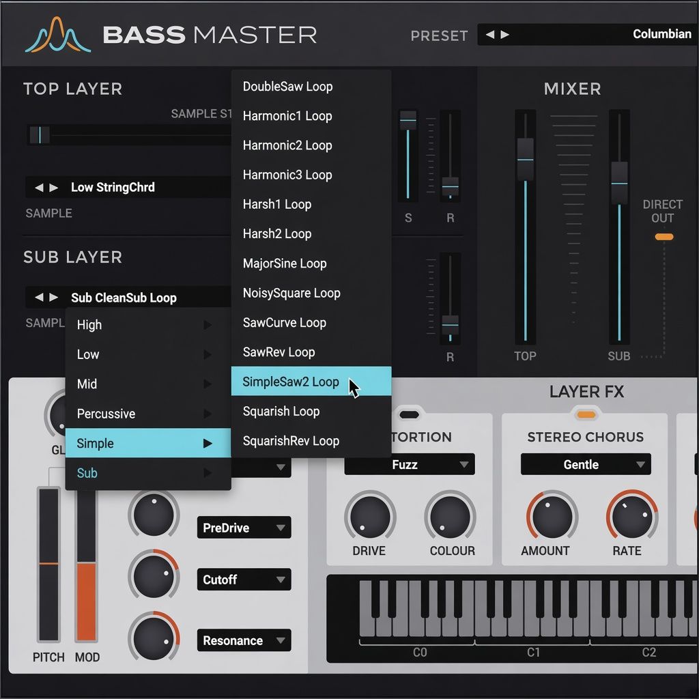Click the C1 label under the keyboard
The height and width of the screenshot is (699, 699).
coord(533,652)
